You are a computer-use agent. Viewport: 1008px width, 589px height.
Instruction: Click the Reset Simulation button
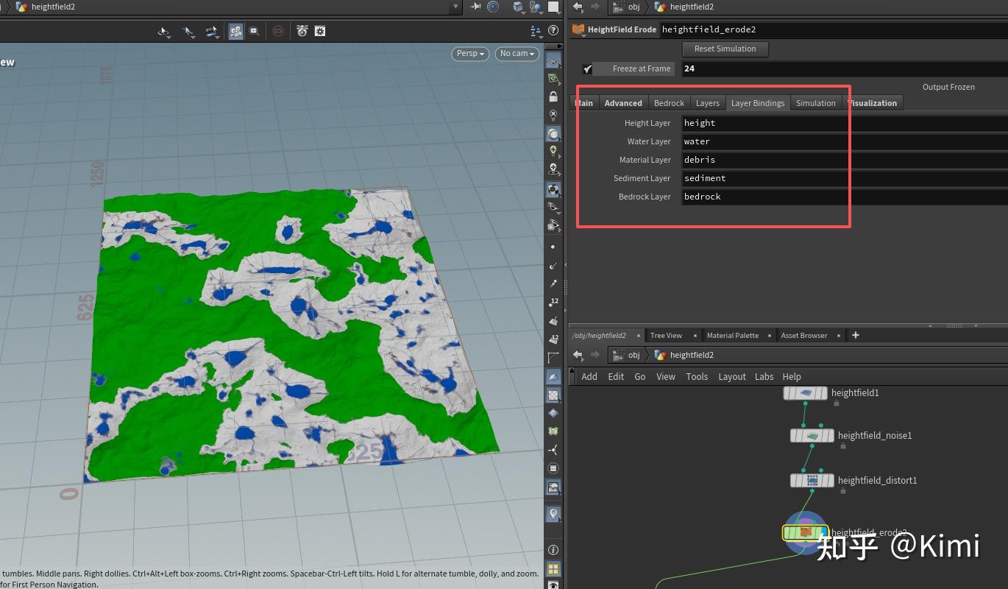pyautogui.click(x=725, y=49)
